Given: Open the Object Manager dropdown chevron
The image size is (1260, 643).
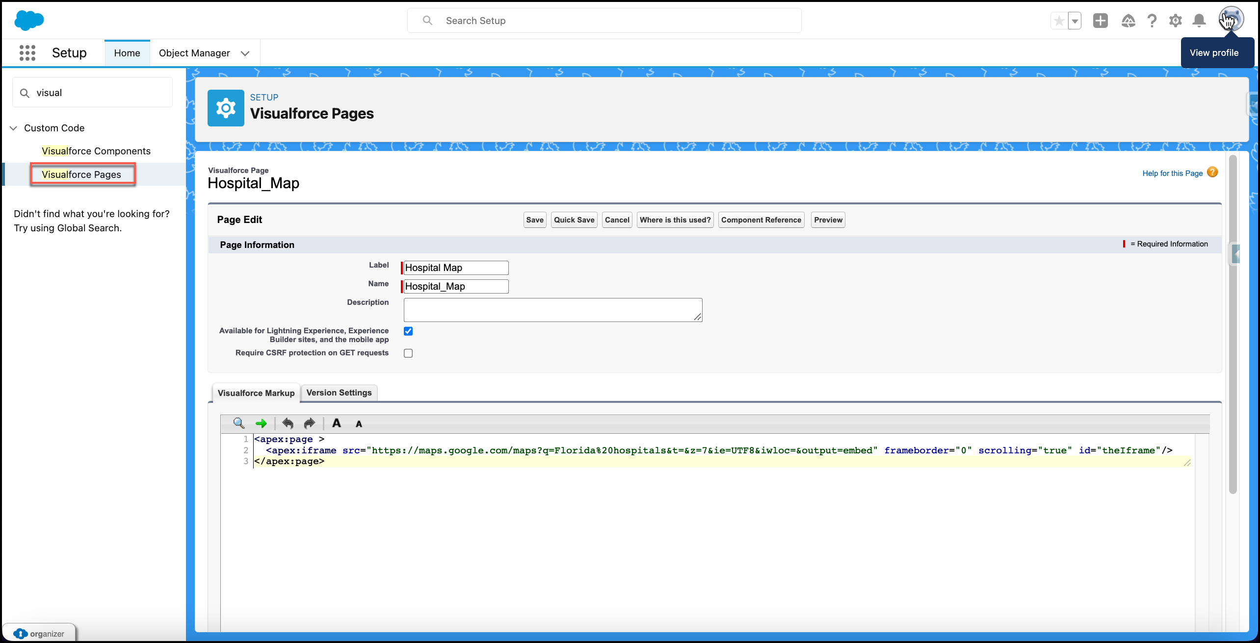Looking at the screenshot, I should [x=245, y=53].
